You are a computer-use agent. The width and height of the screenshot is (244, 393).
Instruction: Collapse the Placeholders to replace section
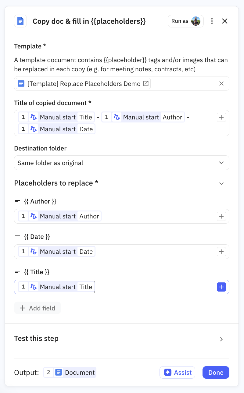click(x=221, y=183)
